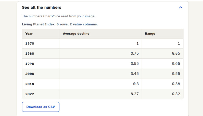The width and height of the screenshot is (203, 116).
Task: Click the Range column header
Action: click(163, 34)
